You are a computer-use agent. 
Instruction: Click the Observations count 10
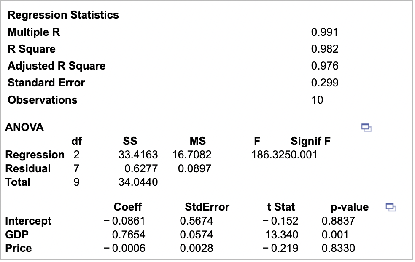click(x=317, y=100)
